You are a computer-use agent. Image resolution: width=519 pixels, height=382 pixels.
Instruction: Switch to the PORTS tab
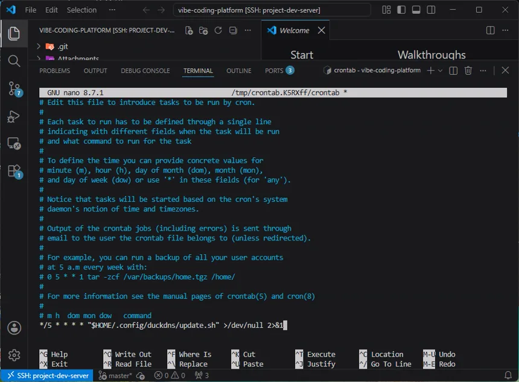pos(279,70)
